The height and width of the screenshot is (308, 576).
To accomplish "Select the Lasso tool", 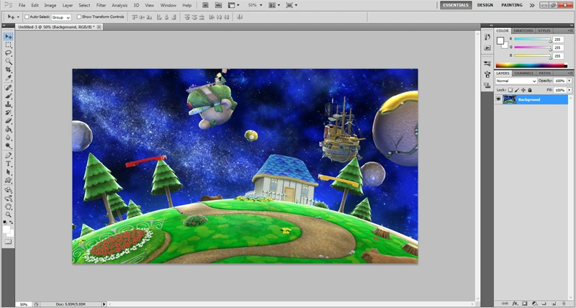I will pyautogui.click(x=8, y=53).
